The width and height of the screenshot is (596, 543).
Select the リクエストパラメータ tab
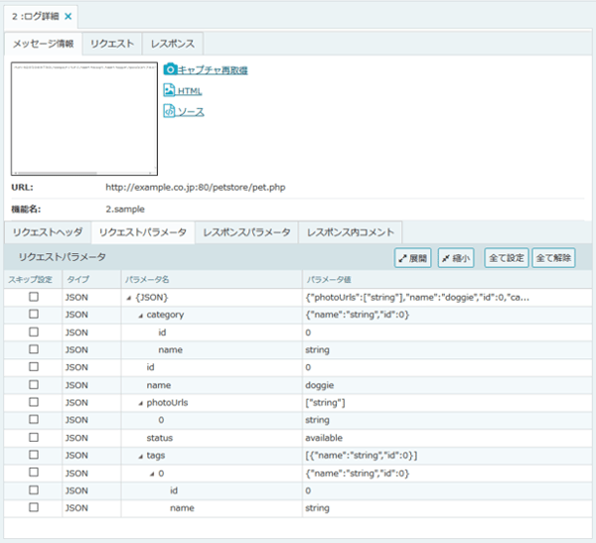click(143, 232)
